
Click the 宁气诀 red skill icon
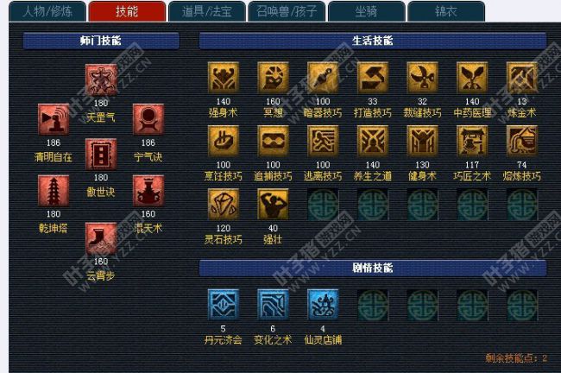[148, 119]
